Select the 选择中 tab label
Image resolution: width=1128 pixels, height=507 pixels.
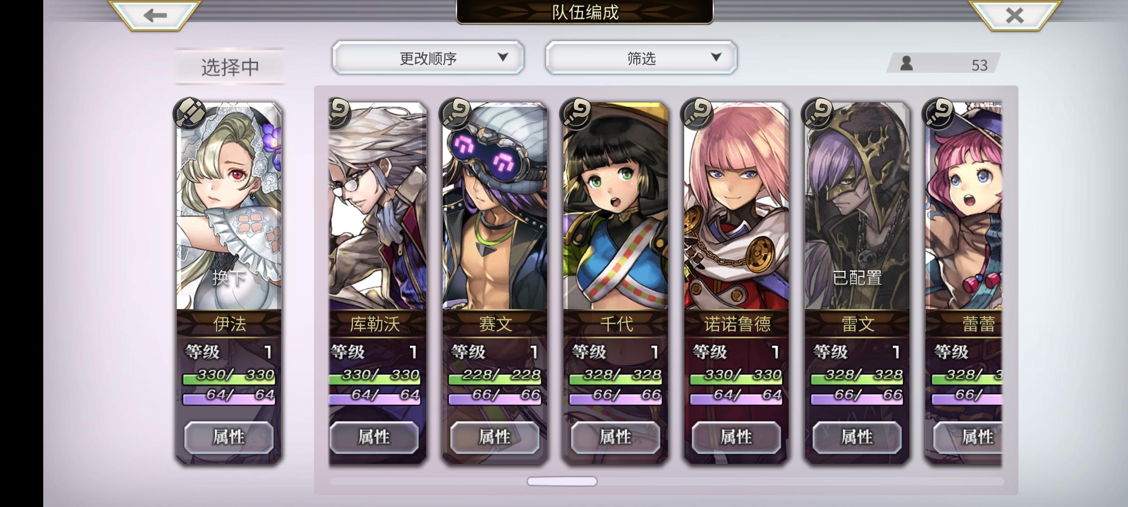tap(230, 67)
